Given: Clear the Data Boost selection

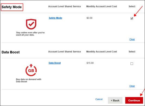Looking at the screenshot, I should click(132, 86).
